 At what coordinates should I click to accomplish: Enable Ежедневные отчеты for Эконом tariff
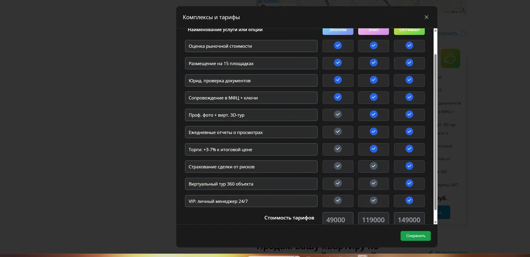tap(338, 131)
